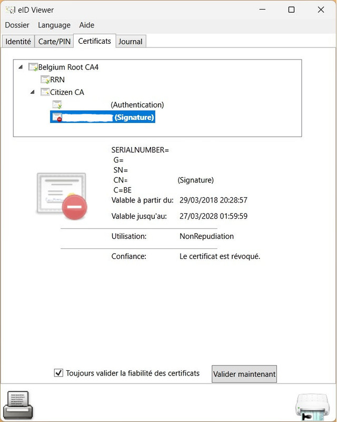Click the large revoked certificate image
The width and height of the screenshot is (337, 422).
62,196
